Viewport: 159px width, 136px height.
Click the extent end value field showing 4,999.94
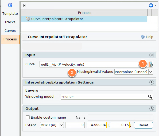click(97, 125)
